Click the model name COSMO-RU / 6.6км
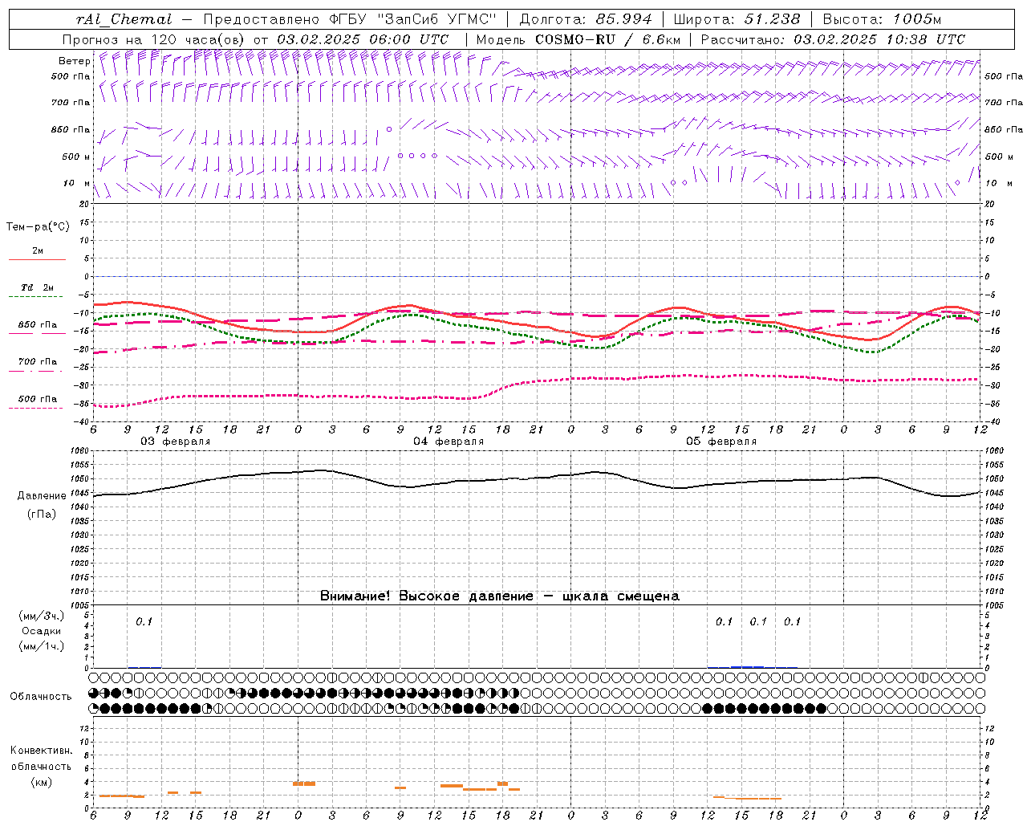This screenshot has width=1027, height=822. coord(607,39)
